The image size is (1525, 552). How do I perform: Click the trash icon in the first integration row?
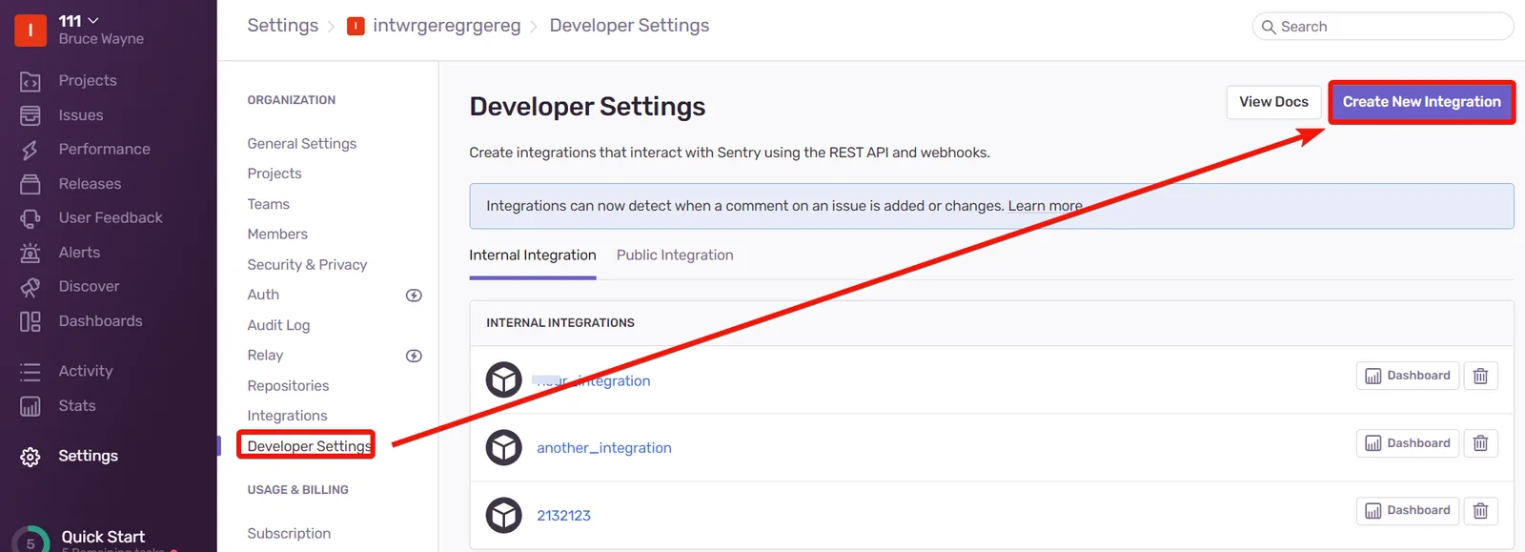point(1480,376)
